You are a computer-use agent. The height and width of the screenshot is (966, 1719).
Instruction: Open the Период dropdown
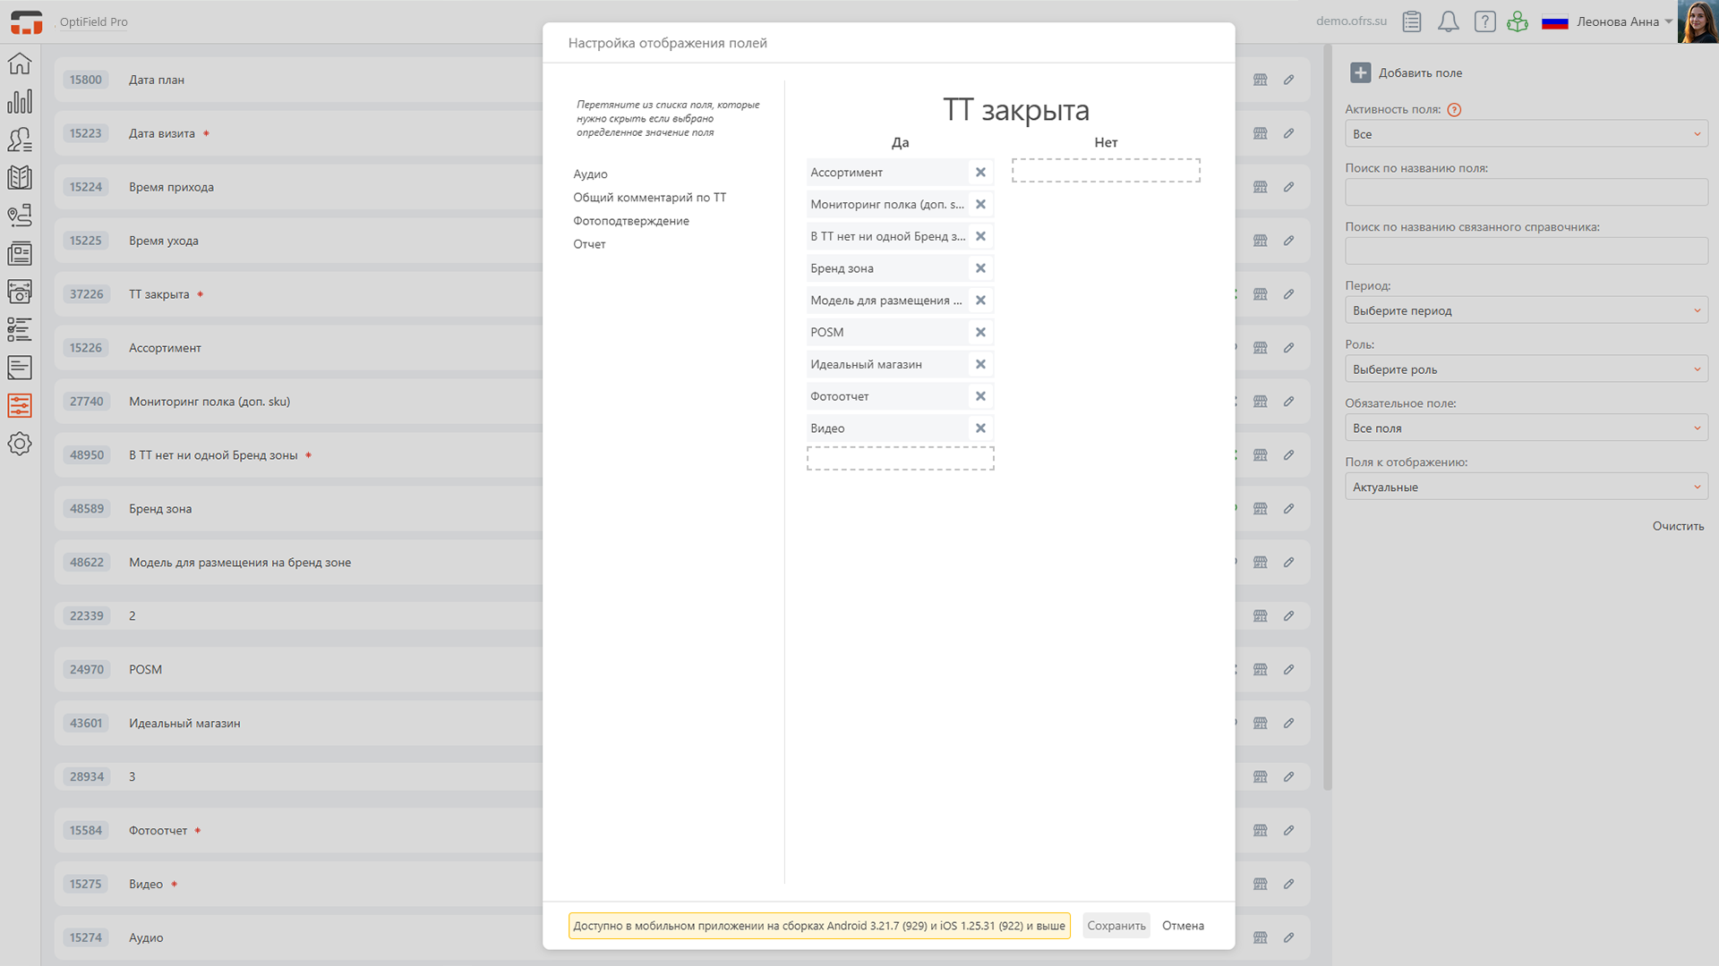(x=1526, y=310)
